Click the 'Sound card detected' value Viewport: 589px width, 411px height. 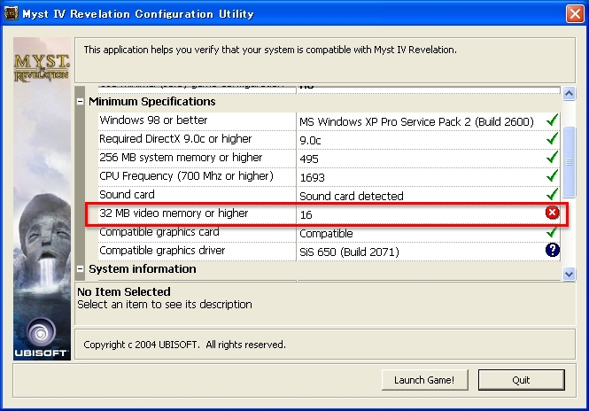[x=352, y=196]
